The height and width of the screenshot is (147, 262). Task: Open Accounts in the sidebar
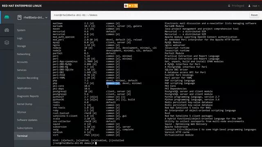click(22, 62)
